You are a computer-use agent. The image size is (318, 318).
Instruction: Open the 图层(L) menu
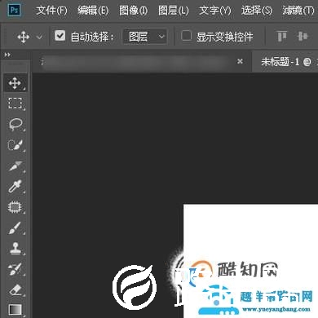click(174, 11)
